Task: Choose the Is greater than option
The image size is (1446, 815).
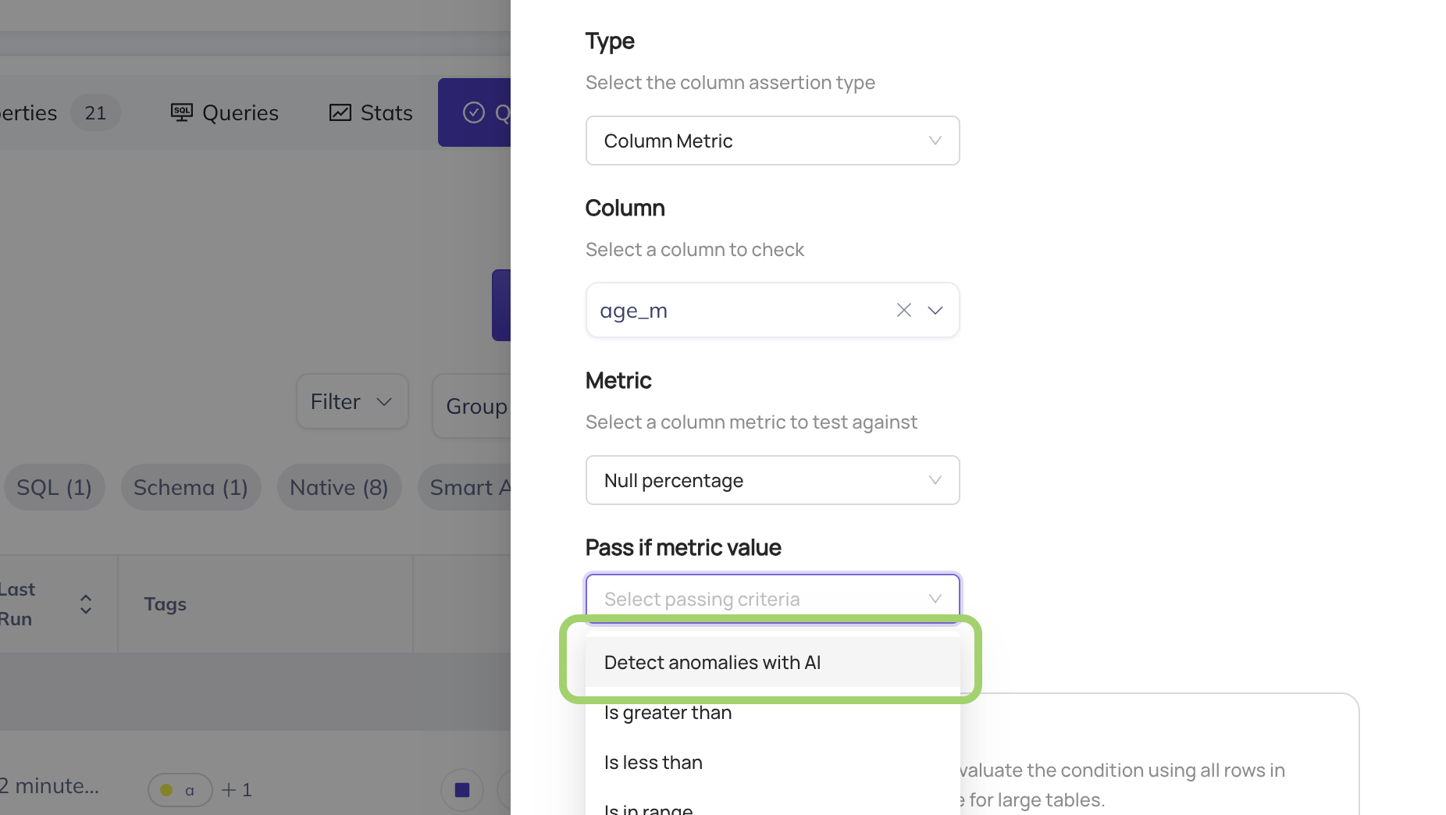Action: pos(668,713)
